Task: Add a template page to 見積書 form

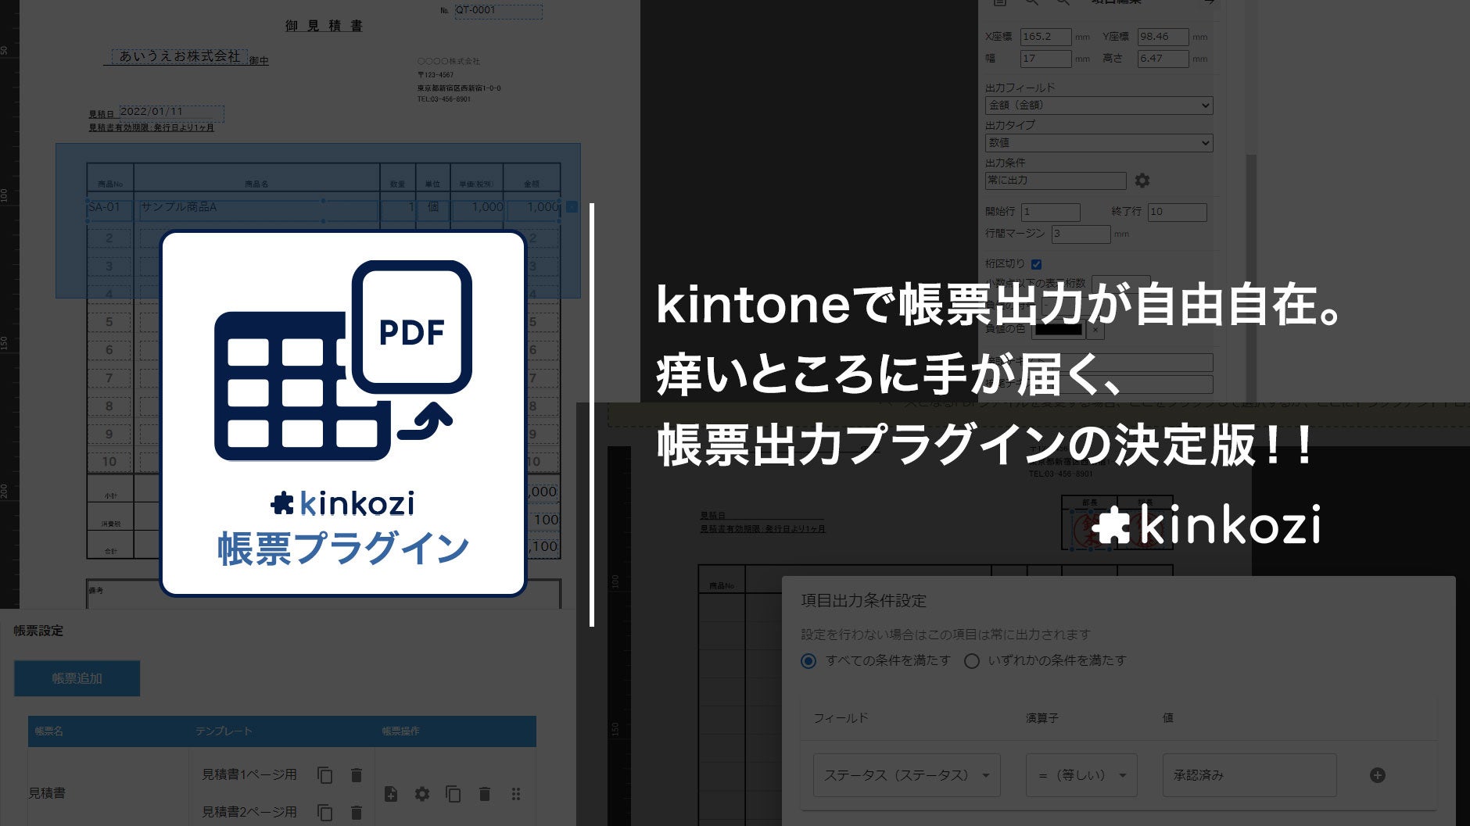Action: point(391,794)
